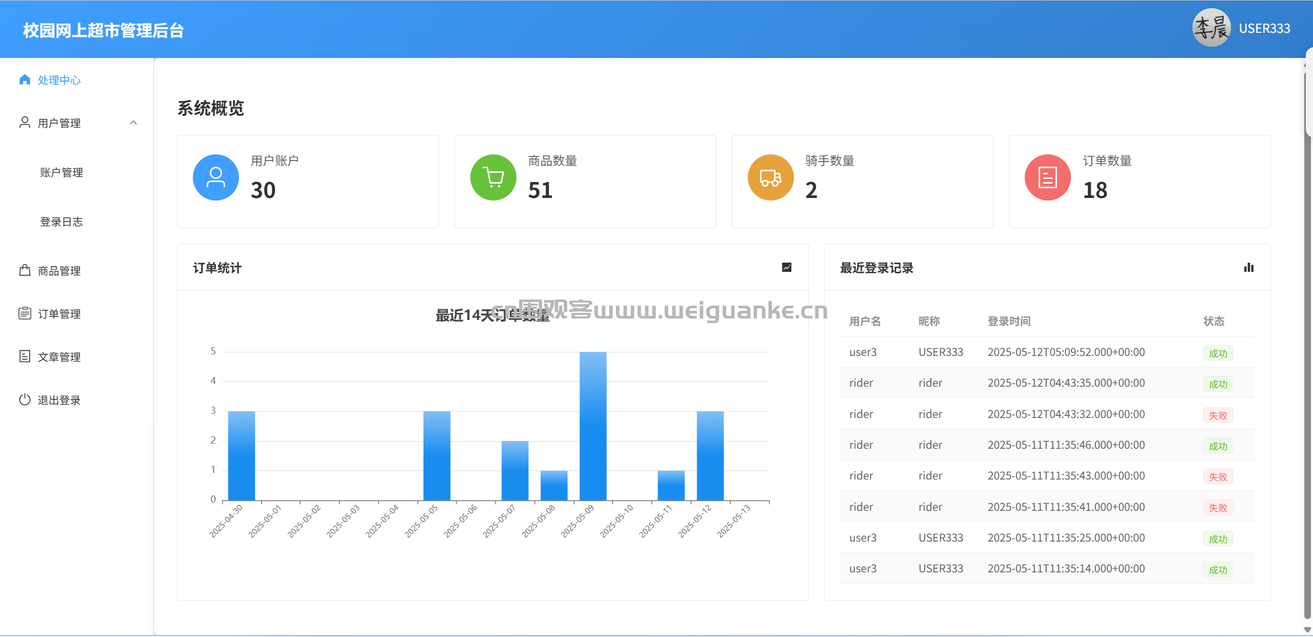1313x637 pixels.
Task: Click the blue user account icon
Action: coord(215,177)
